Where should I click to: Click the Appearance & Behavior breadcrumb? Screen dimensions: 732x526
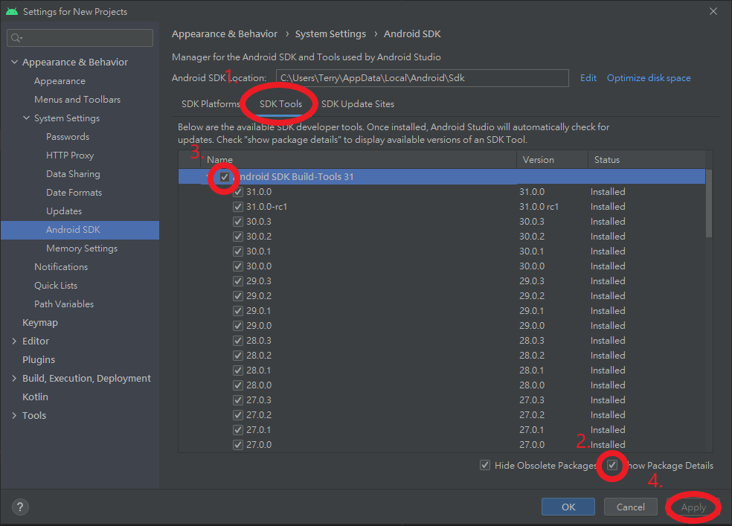tap(225, 34)
